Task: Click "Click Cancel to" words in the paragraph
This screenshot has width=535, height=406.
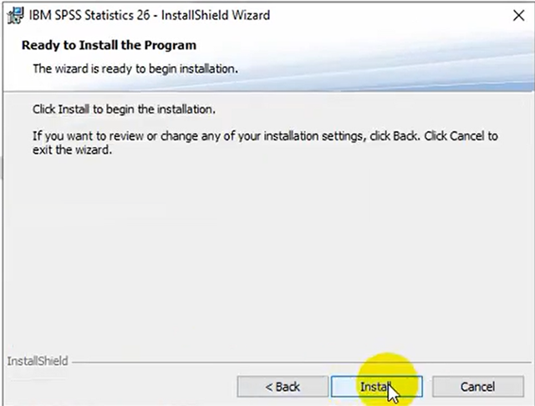Action: (x=461, y=136)
